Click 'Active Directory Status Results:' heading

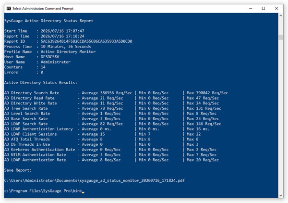(x=41, y=83)
